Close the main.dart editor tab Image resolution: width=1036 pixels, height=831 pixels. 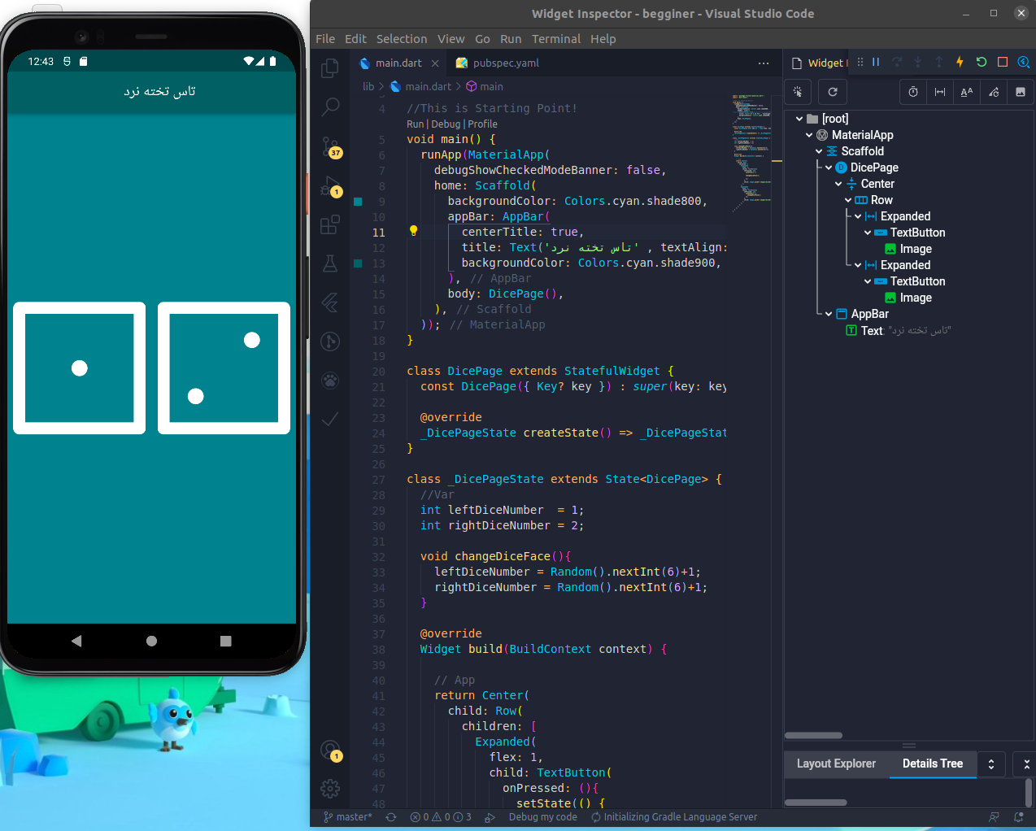[x=435, y=63]
